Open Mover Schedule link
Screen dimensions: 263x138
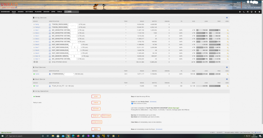pyautogui.click(x=159, y=129)
